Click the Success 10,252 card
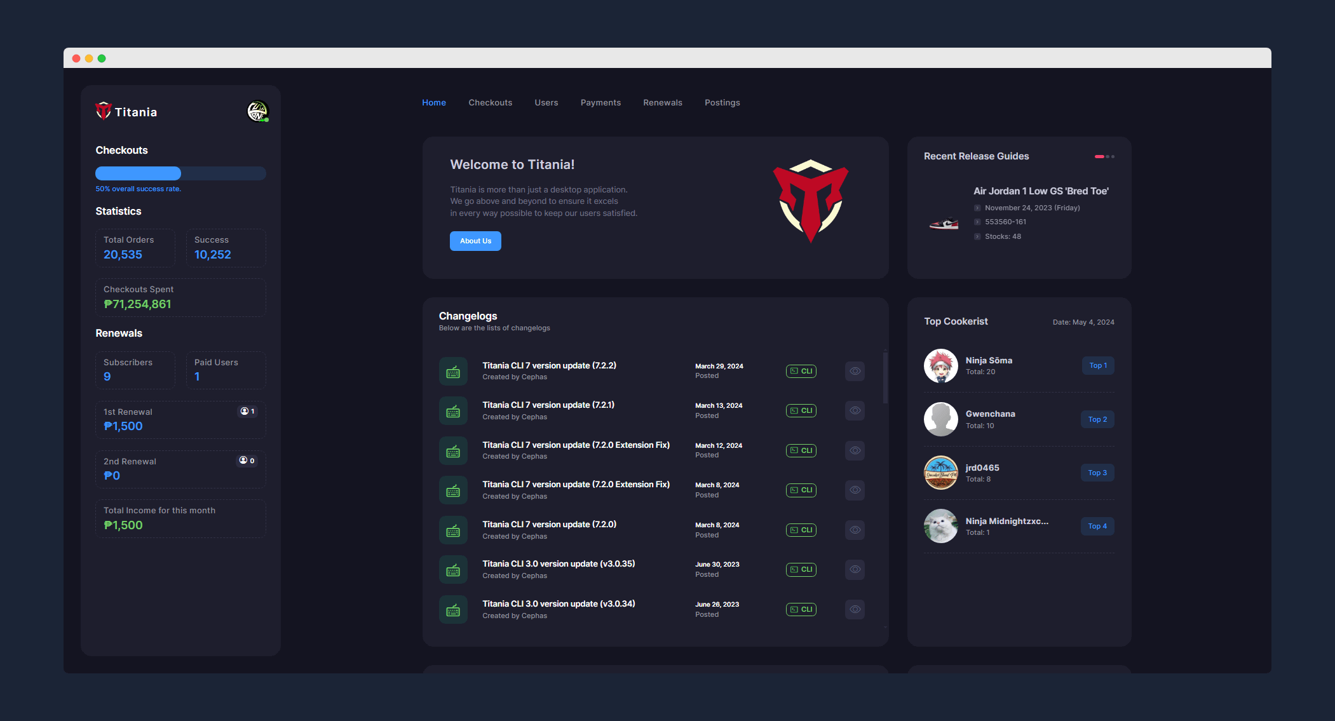 (x=226, y=248)
